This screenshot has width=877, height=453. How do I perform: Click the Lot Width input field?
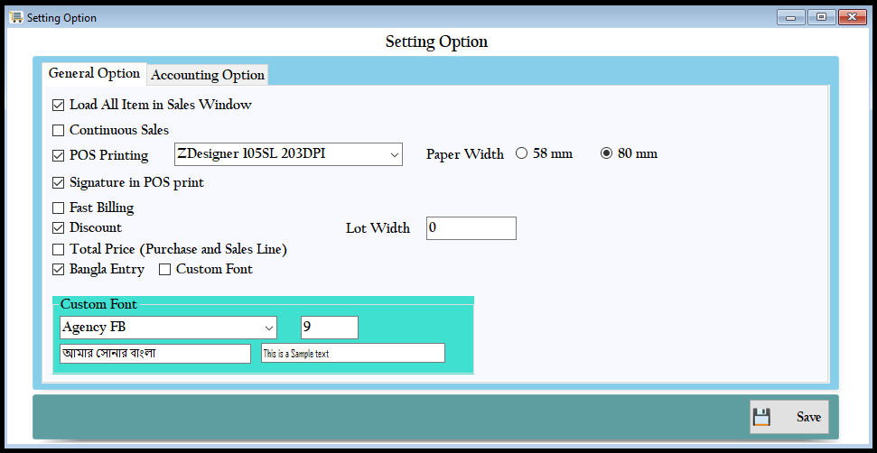471,228
